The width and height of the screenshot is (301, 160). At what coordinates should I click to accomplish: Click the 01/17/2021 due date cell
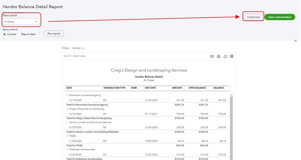[x=151, y=114]
